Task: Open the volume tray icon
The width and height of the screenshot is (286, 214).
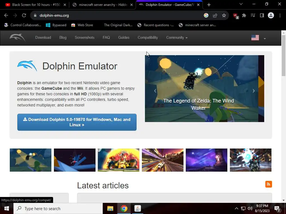Action: 250,208
